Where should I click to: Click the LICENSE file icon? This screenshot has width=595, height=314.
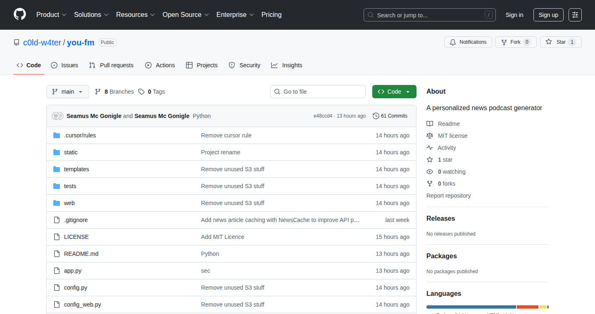click(x=57, y=237)
